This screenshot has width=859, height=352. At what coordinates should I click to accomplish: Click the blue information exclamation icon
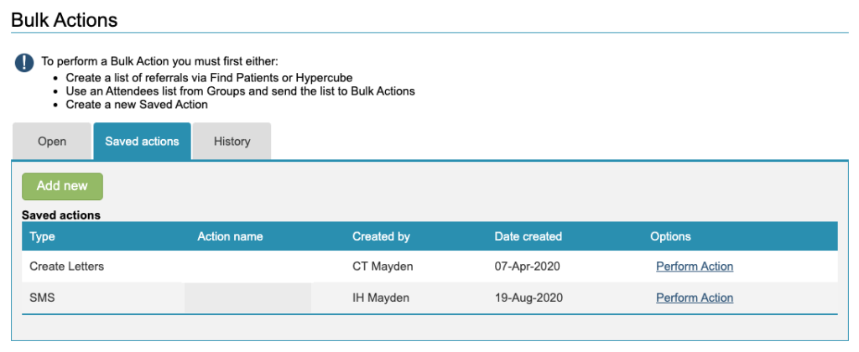(25, 64)
